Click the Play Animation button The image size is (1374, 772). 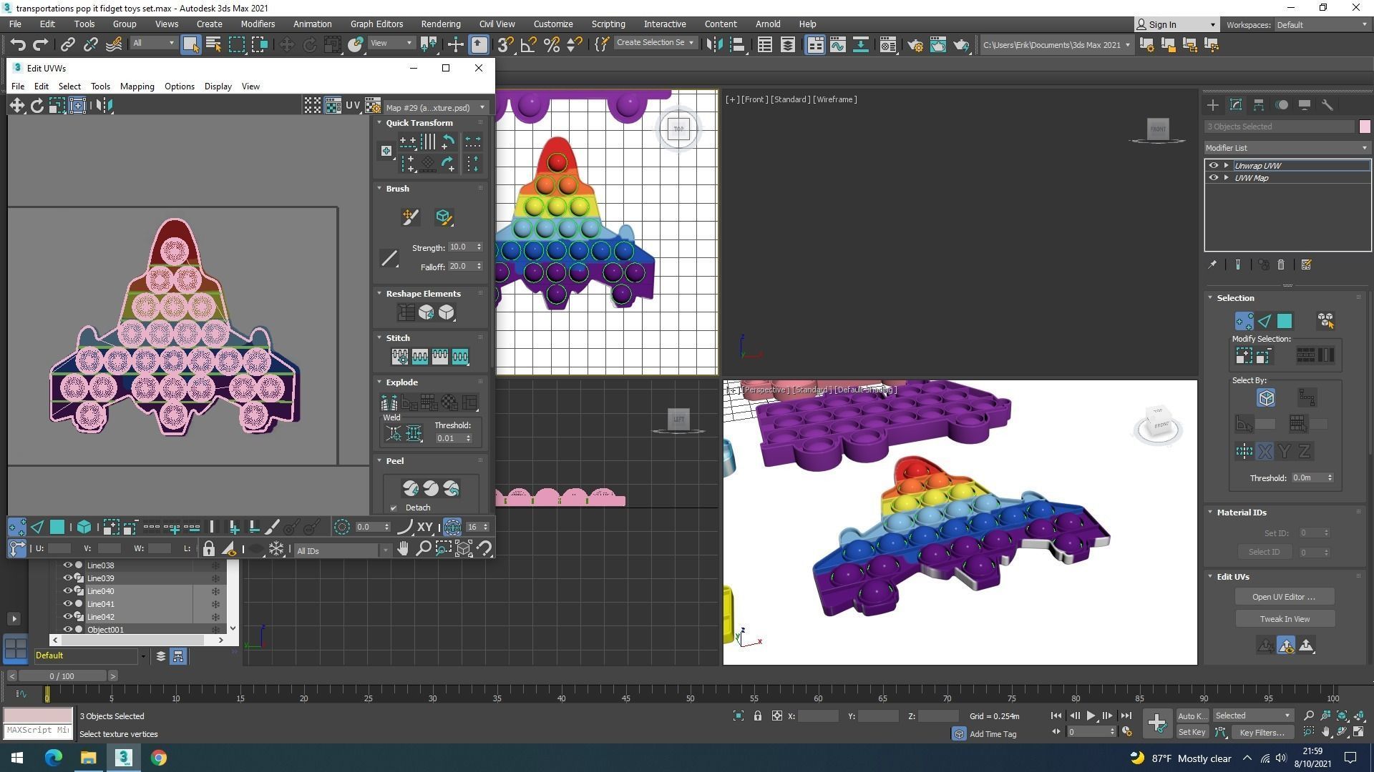[1090, 716]
